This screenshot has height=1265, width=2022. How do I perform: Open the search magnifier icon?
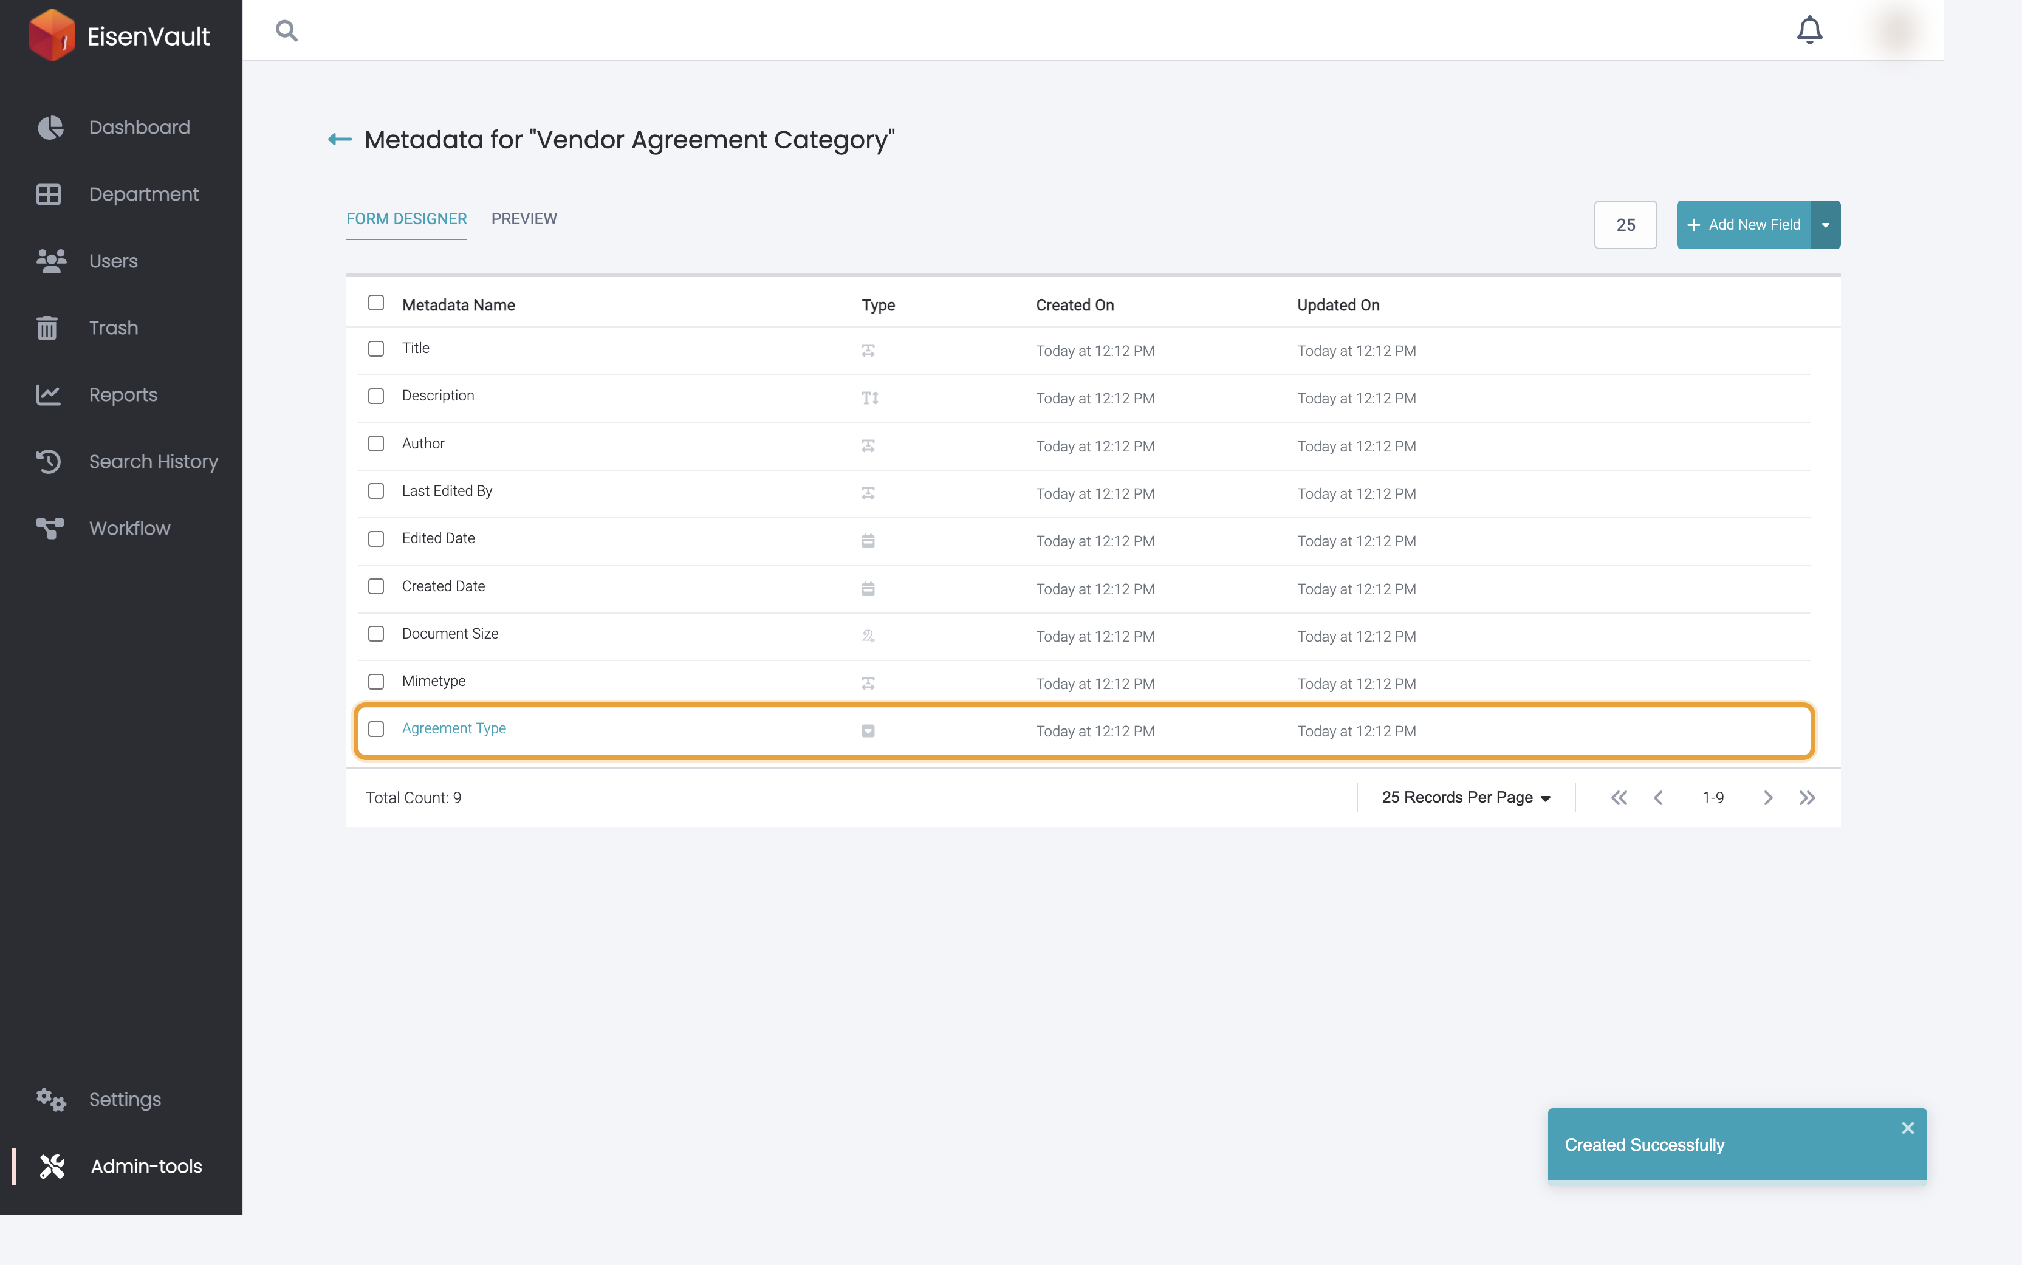coord(287,31)
